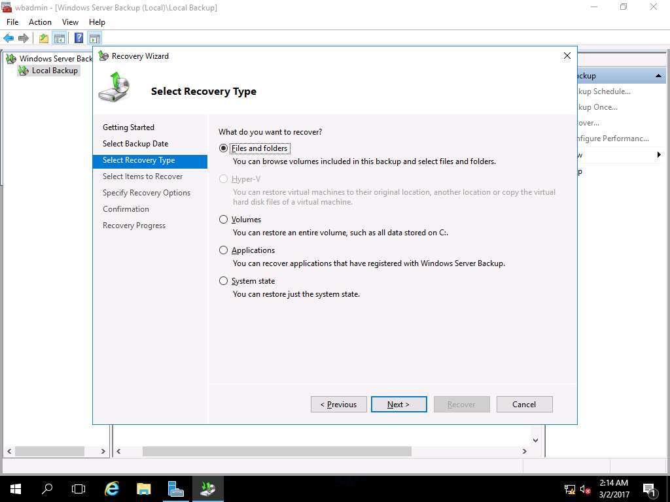Click the large recovery drive header image
The height and width of the screenshot is (502, 670).
click(x=114, y=87)
